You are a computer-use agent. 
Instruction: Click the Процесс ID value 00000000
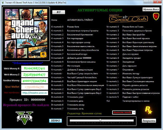coord(38,100)
